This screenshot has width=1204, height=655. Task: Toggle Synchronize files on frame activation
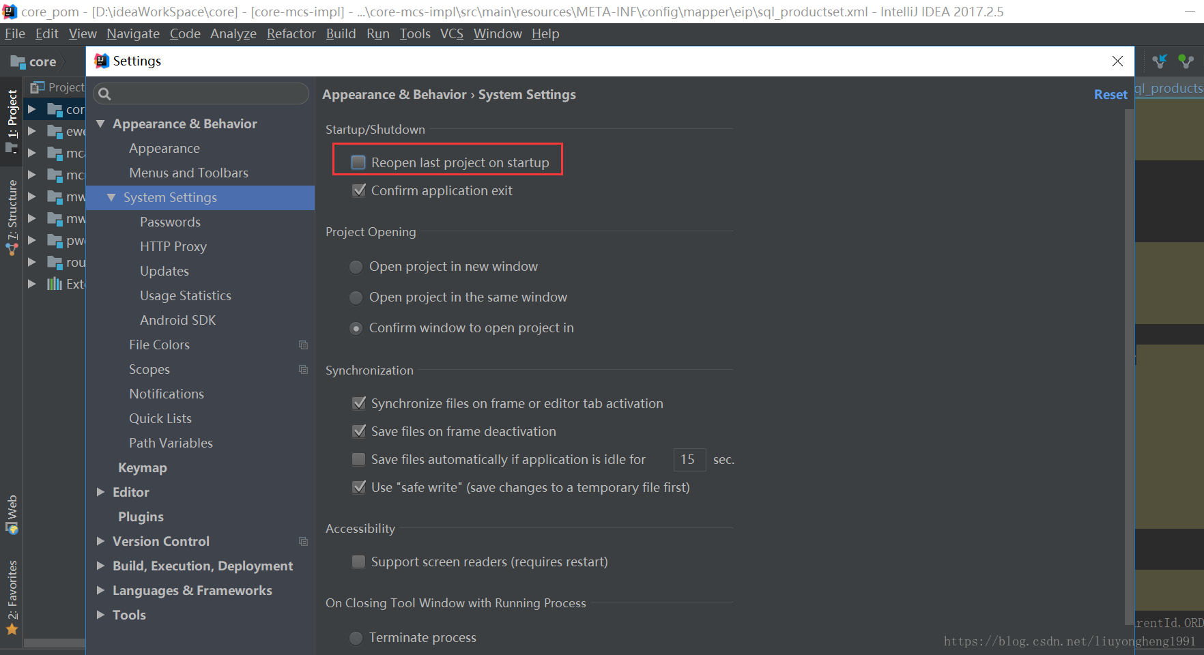coord(358,403)
